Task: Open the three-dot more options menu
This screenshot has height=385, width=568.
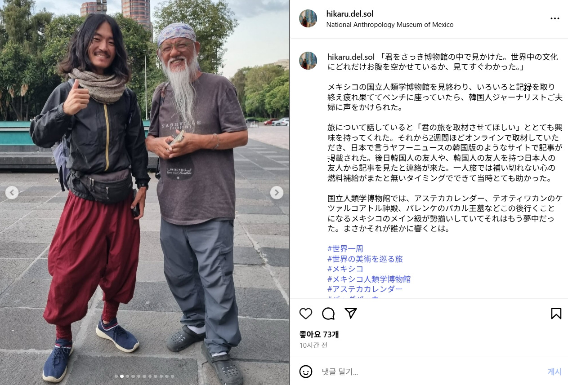Action: click(x=555, y=19)
